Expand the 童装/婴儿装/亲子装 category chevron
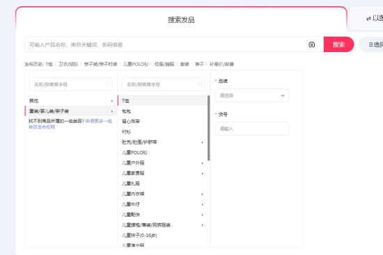This screenshot has height=255, width=383. (112, 111)
